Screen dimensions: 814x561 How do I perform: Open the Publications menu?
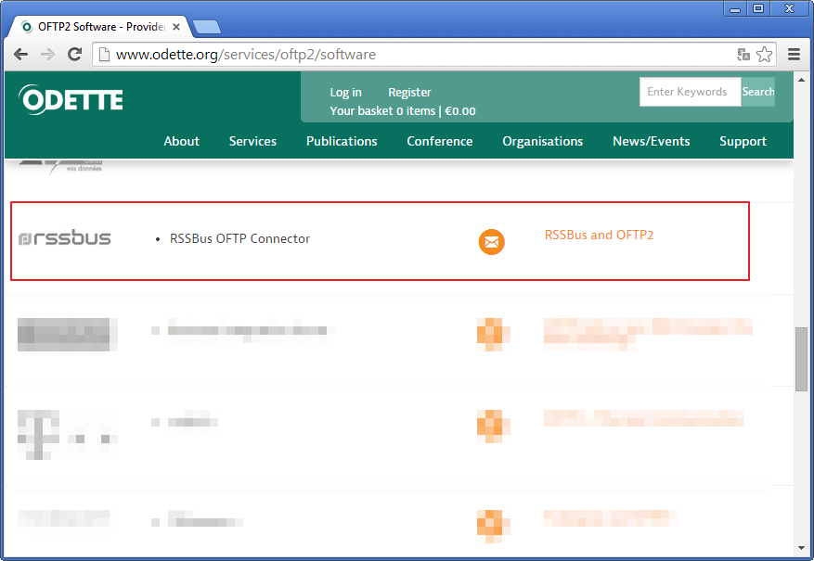[342, 141]
